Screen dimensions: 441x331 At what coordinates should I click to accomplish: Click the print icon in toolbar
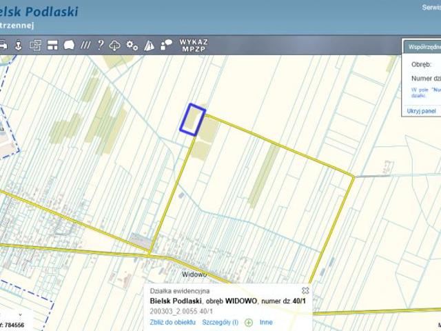point(3,45)
